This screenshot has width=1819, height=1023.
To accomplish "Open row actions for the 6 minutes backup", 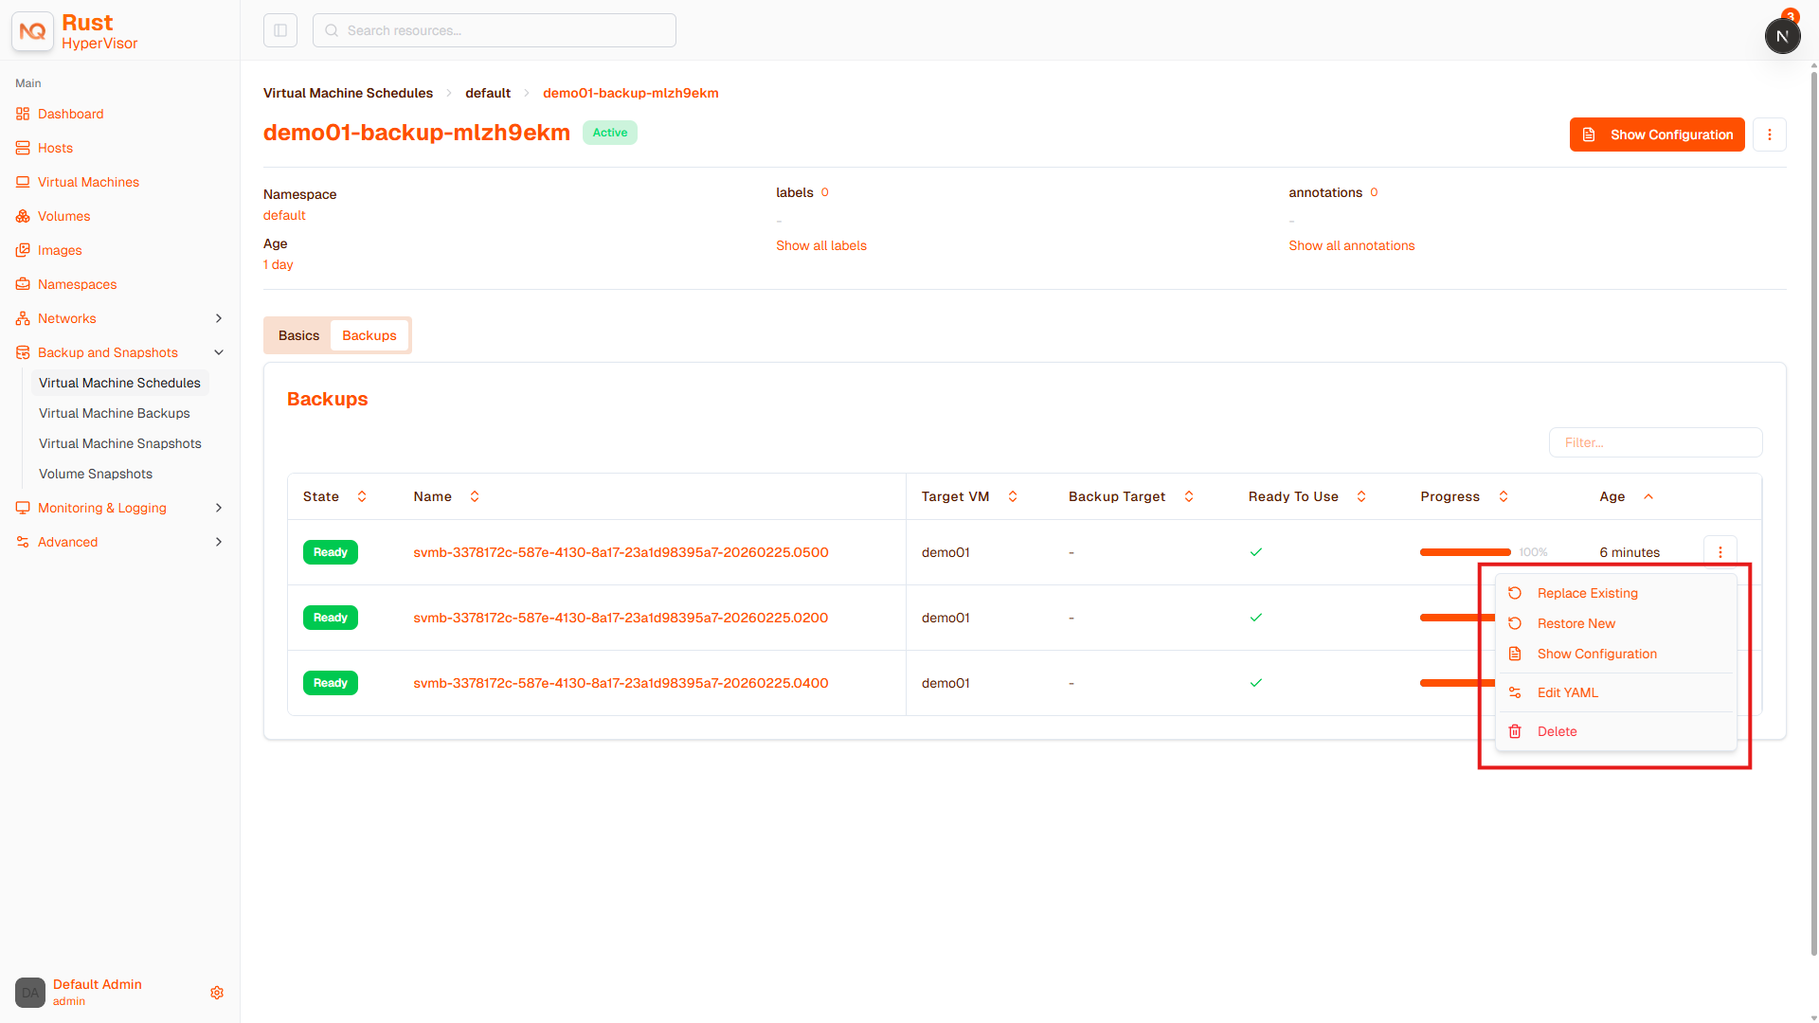I will (x=1720, y=552).
